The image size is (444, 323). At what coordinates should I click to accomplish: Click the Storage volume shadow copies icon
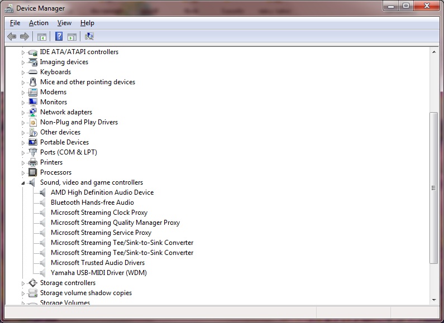[33, 293]
